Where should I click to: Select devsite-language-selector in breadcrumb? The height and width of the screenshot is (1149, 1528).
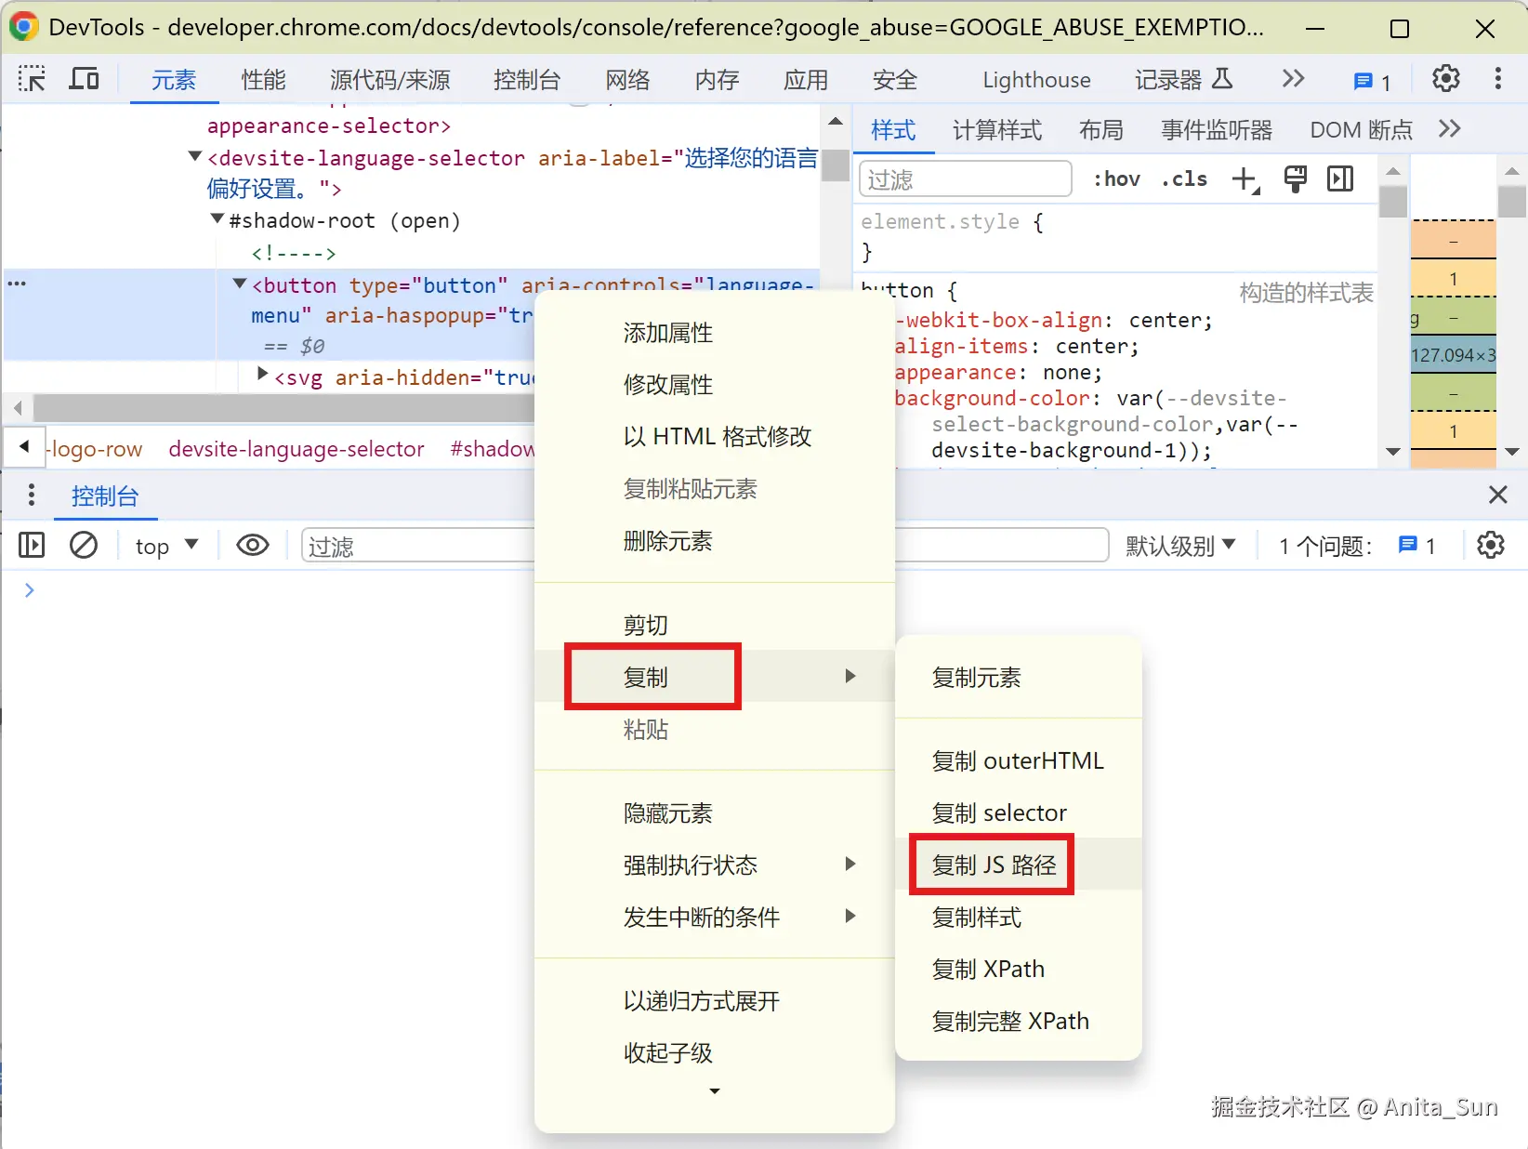(296, 449)
